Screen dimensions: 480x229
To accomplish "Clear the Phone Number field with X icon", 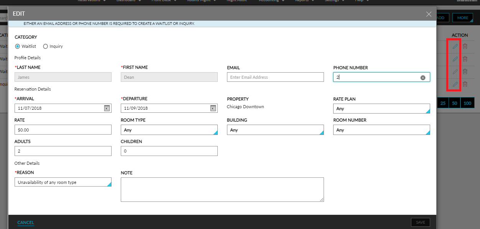I will (x=423, y=78).
